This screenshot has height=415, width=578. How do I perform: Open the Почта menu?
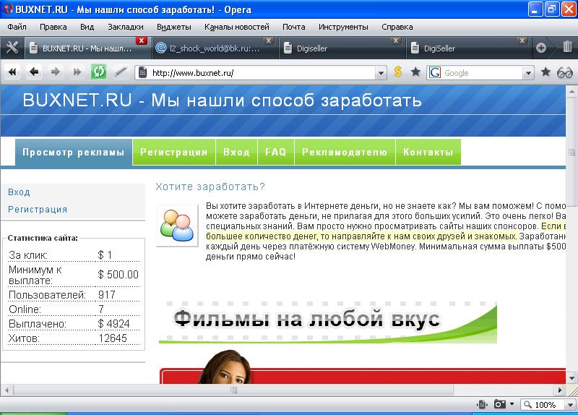click(x=294, y=27)
